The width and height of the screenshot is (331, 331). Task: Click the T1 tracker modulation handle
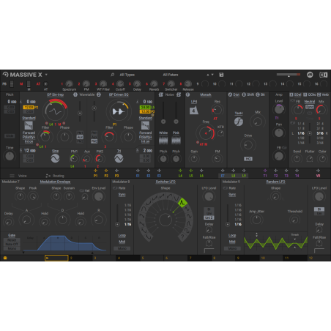pos(265,171)
